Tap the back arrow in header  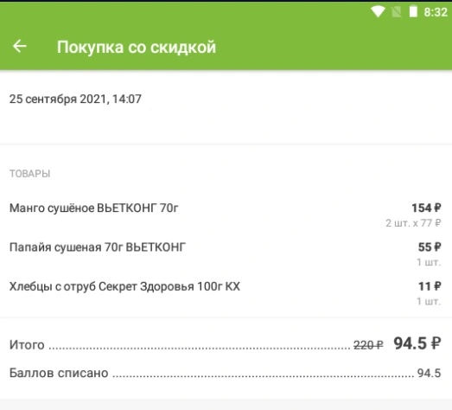[20, 46]
